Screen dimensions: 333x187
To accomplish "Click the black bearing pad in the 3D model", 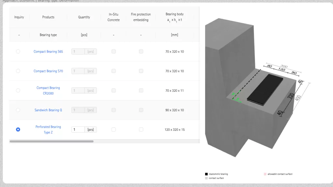I will [x=265, y=89].
